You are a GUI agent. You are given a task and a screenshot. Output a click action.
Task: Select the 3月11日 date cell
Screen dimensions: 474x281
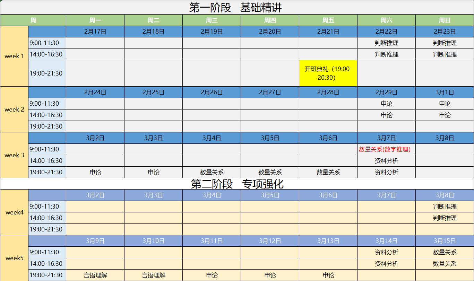[x=212, y=241]
